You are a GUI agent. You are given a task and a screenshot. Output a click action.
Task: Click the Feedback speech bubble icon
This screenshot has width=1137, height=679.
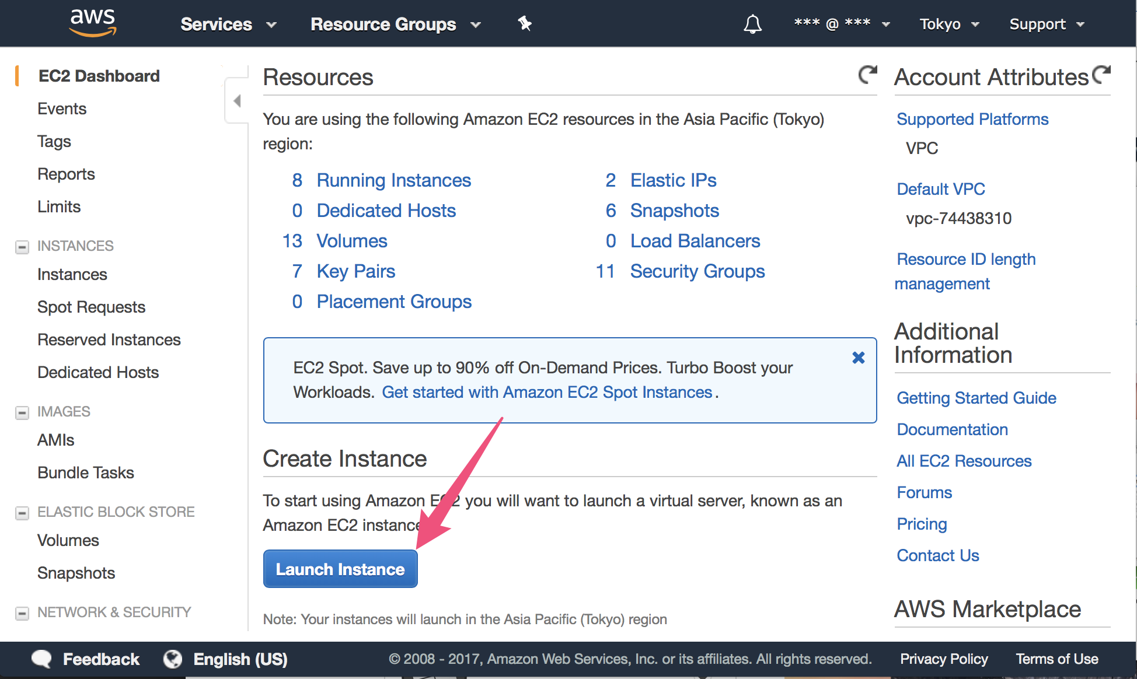coord(41,659)
